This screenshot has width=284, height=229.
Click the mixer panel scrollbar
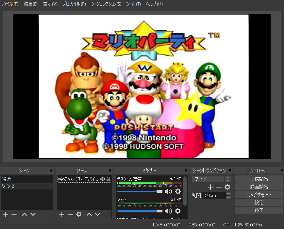tap(185, 191)
